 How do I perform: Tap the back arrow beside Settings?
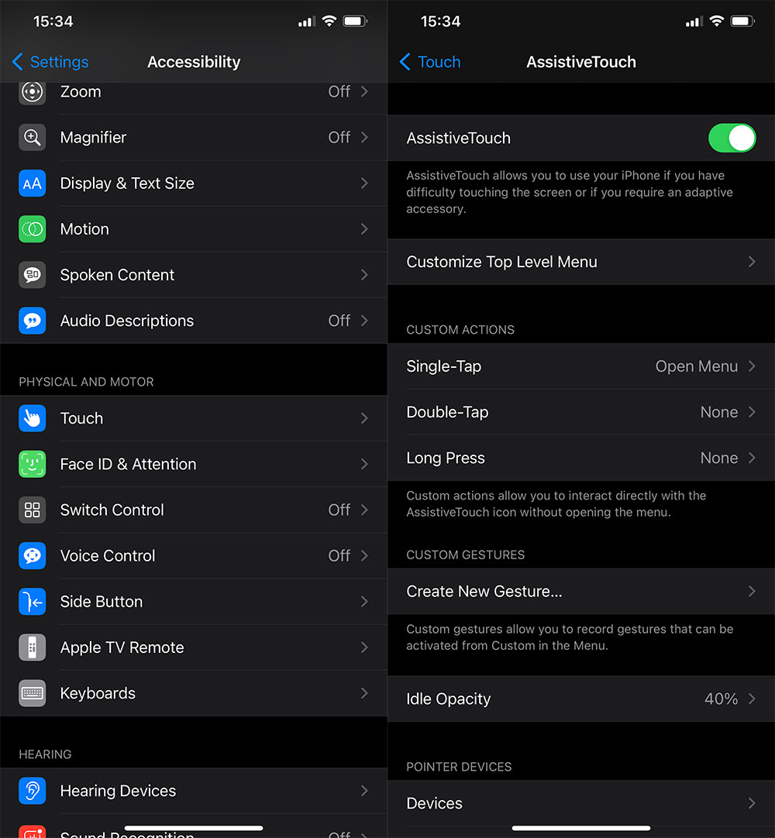pyautogui.click(x=17, y=62)
